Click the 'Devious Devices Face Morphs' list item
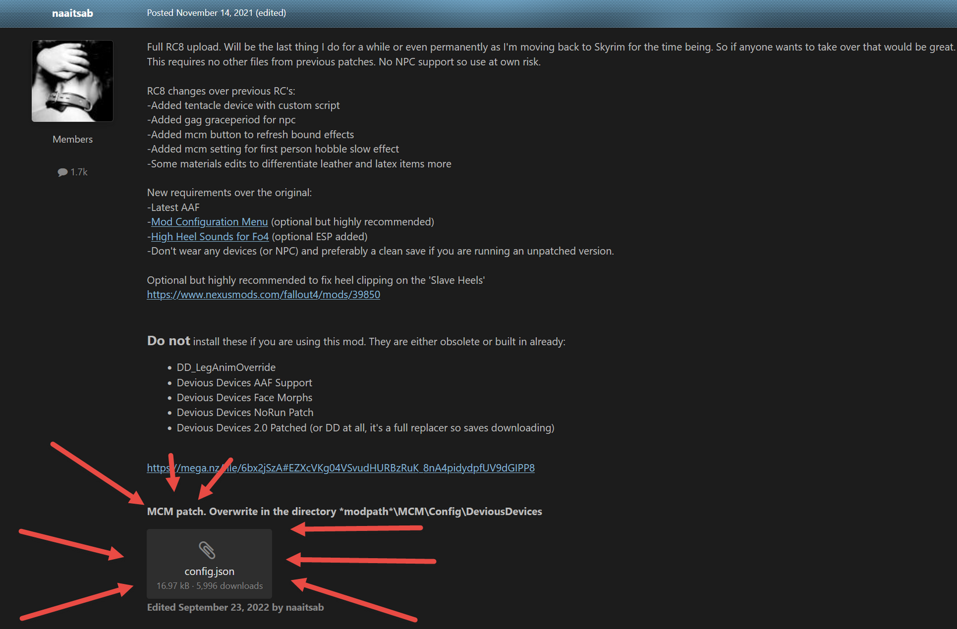Screen dimensions: 957x629 pyautogui.click(x=244, y=398)
